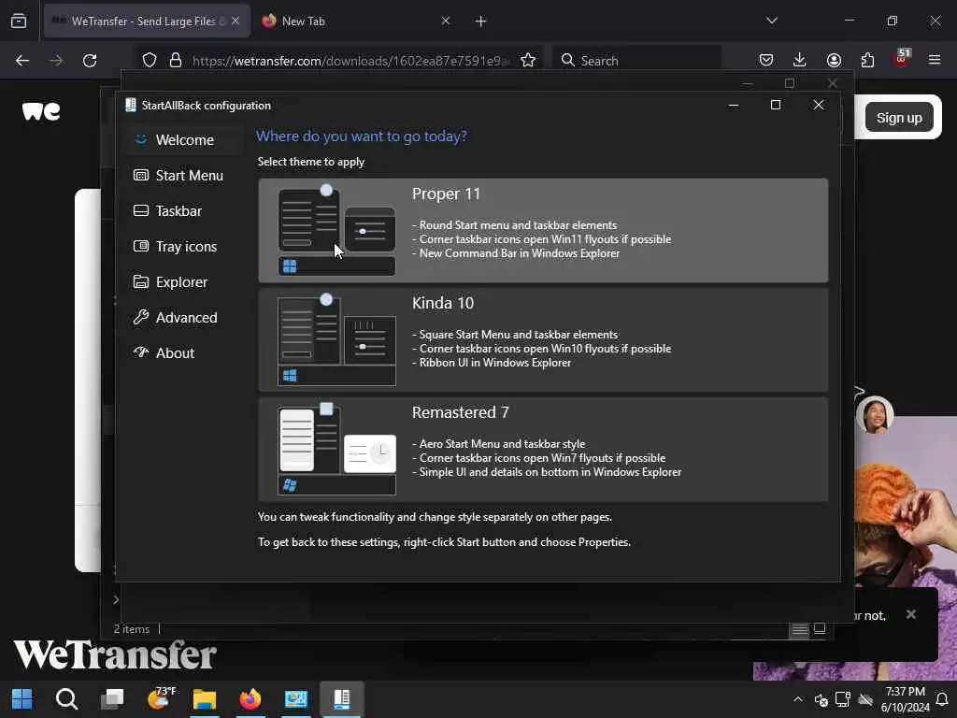Click the site security padlock icon

(x=176, y=60)
